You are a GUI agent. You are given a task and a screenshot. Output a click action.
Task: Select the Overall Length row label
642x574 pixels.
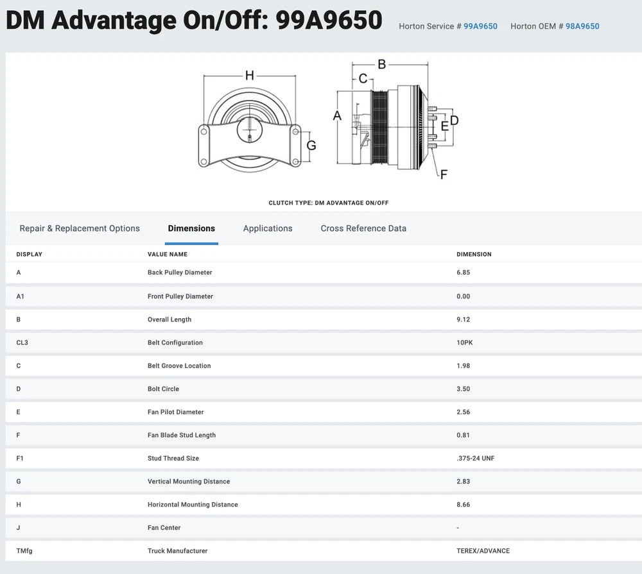pos(169,319)
